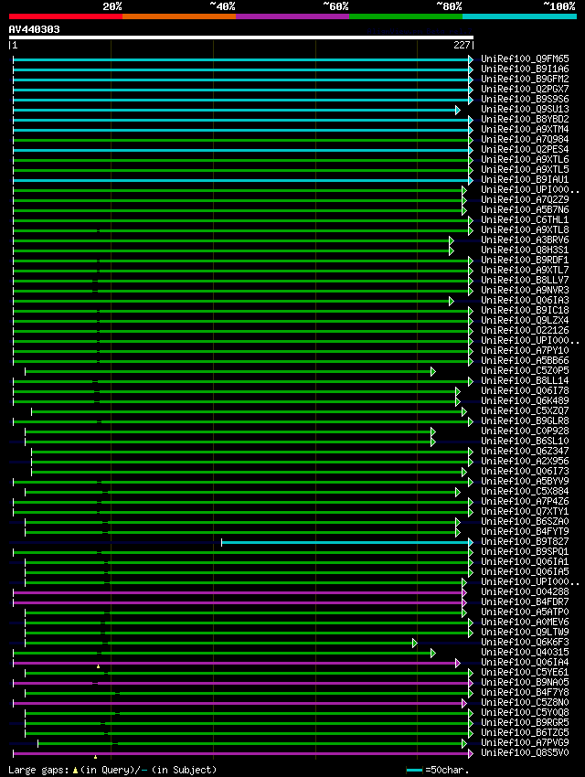Click the arrowhead of the UniRef100_Q06IA3 alignment
The width and height of the screenshot is (585, 777).
[x=452, y=302]
